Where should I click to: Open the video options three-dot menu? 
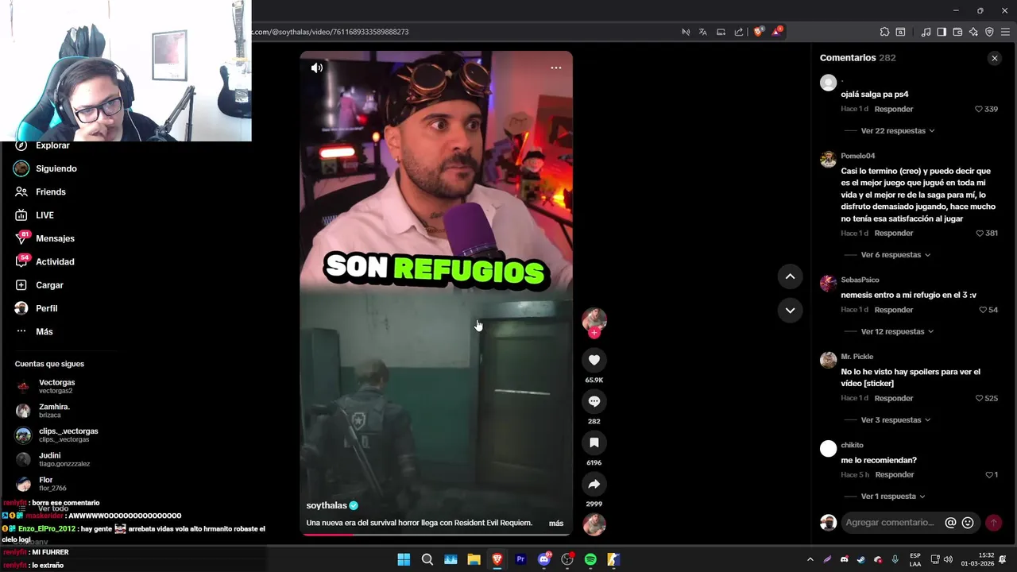pos(556,68)
